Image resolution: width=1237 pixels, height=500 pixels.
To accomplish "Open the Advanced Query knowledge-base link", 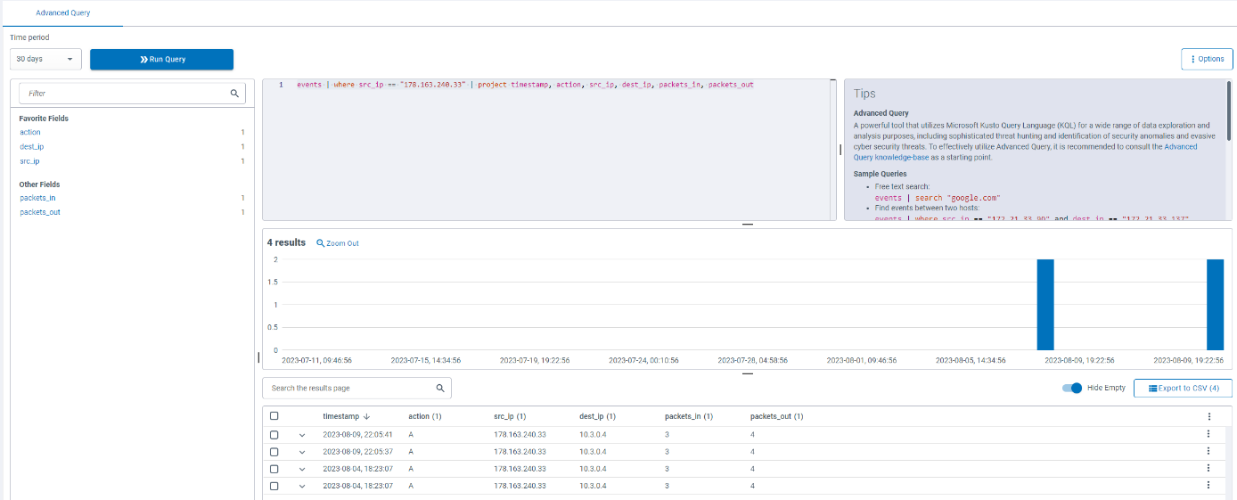I will (1023, 152).
